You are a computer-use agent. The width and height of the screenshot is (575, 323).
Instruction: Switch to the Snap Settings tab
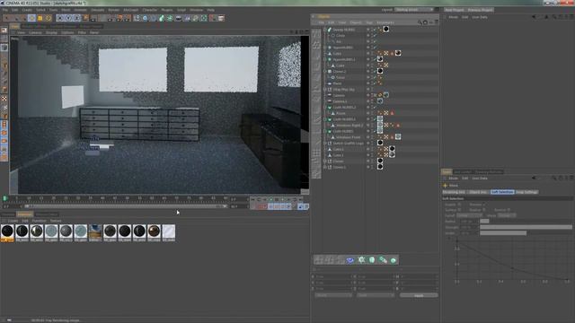click(526, 192)
